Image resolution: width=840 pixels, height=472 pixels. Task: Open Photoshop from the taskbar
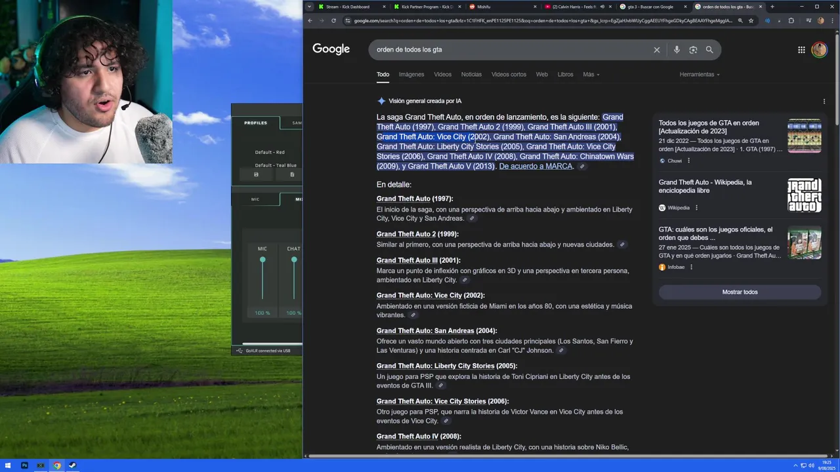click(24, 465)
